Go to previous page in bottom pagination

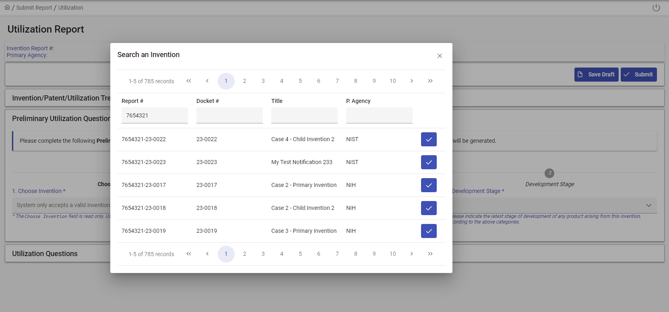207,254
